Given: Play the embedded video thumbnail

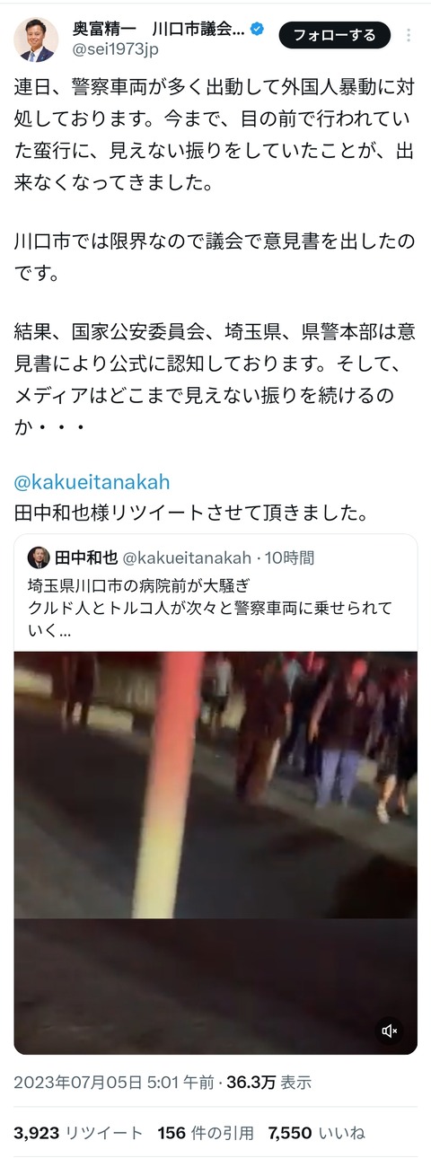Looking at the screenshot, I should 215,853.
